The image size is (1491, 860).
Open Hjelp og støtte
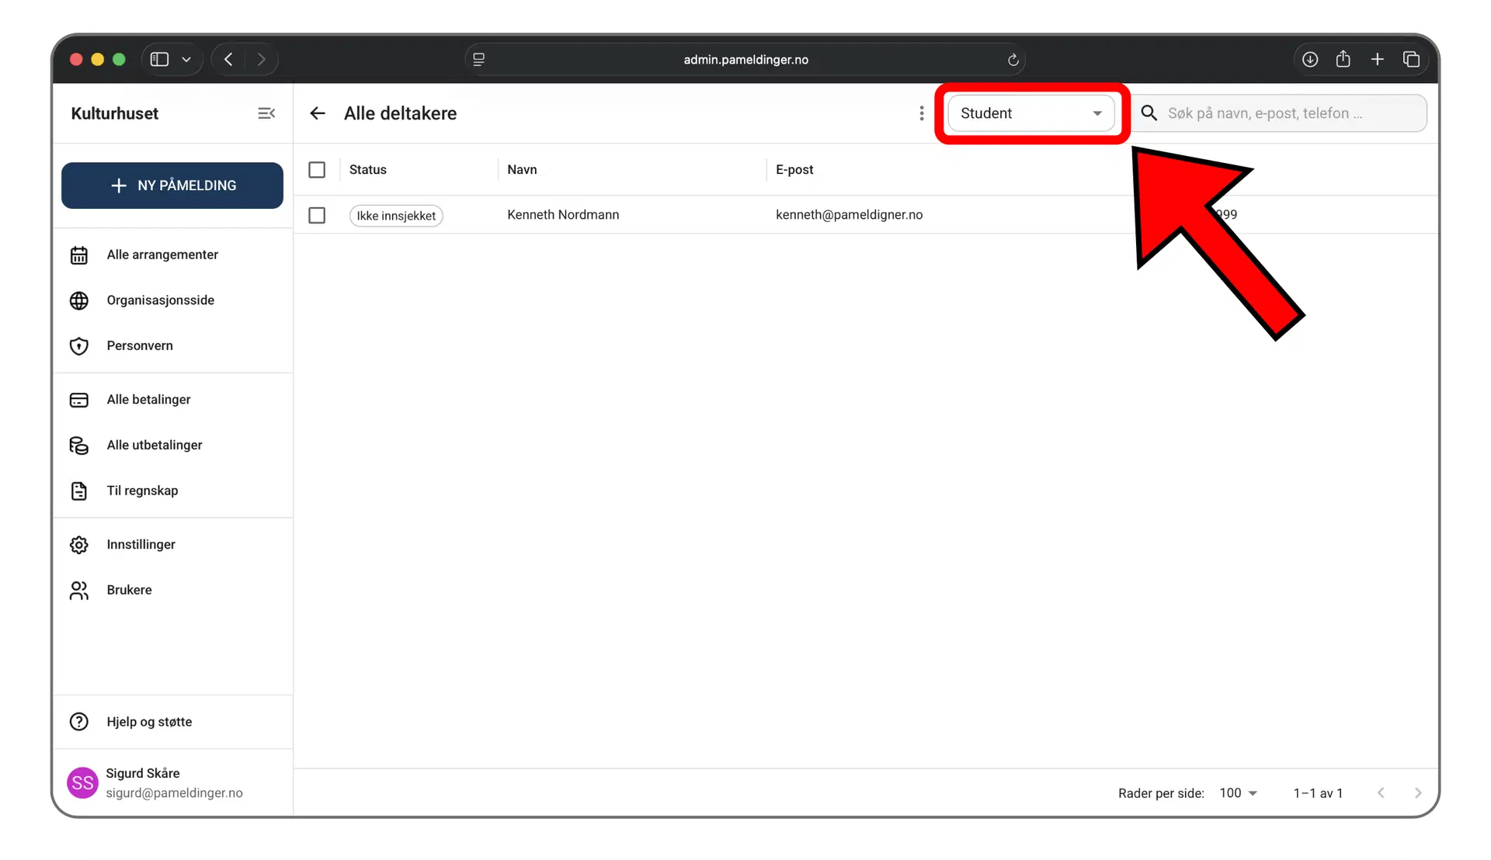(x=149, y=722)
